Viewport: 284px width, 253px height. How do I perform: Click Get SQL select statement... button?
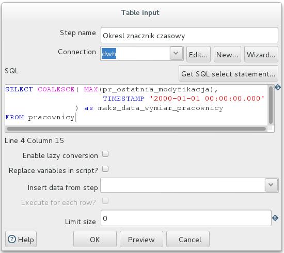(228, 73)
